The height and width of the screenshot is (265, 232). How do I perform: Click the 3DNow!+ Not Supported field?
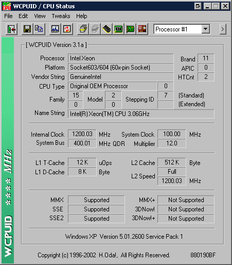point(186,219)
